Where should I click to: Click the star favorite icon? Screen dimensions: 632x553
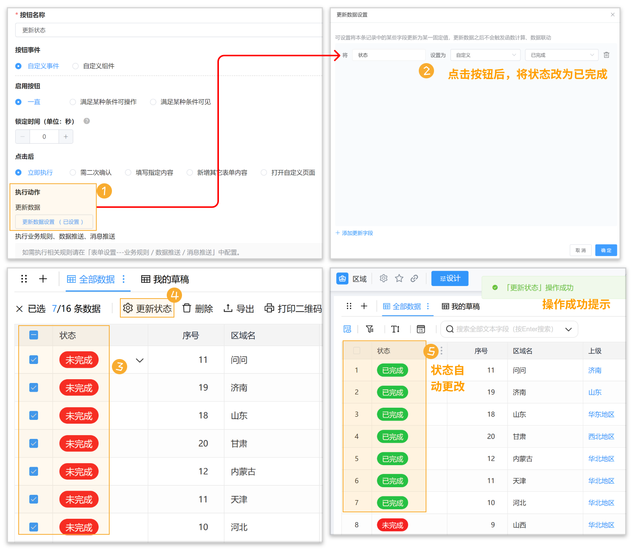pos(399,278)
